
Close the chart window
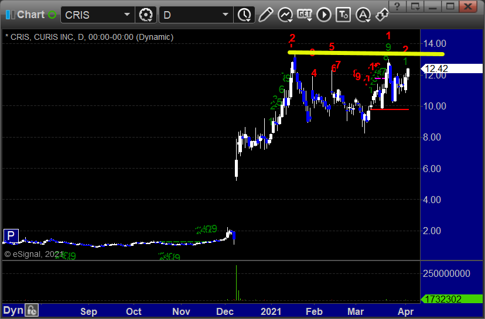pyautogui.click(x=467, y=6)
